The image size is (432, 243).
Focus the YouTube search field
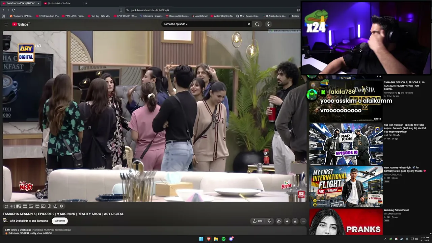point(204,24)
